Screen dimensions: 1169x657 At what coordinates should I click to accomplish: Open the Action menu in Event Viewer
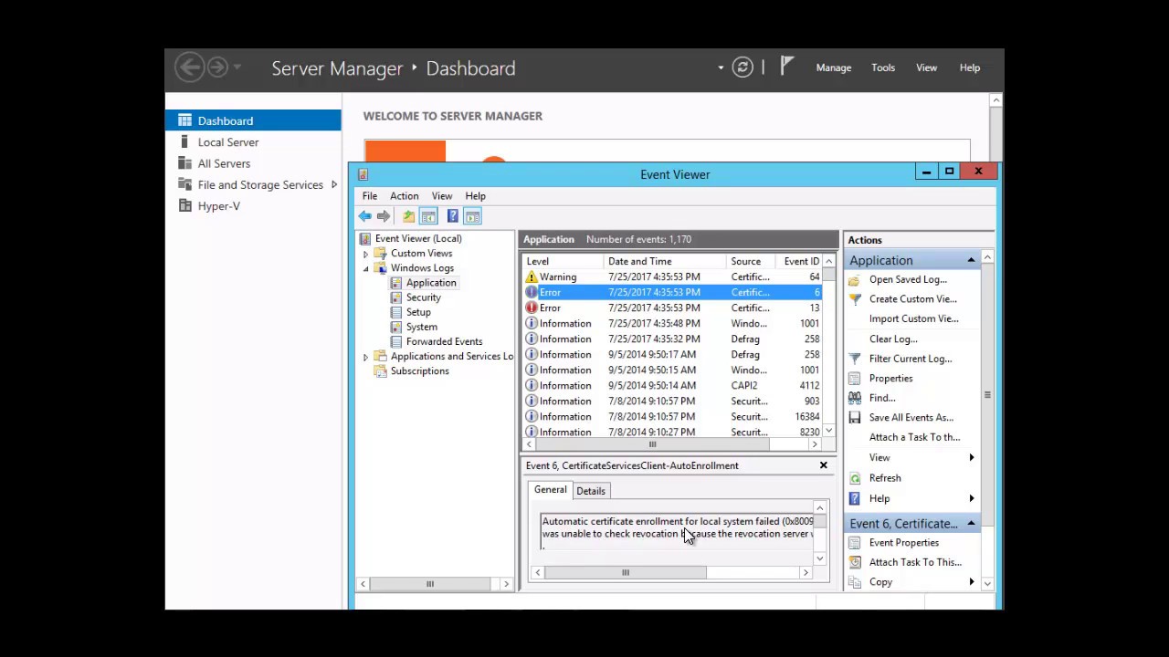click(x=405, y=196)
